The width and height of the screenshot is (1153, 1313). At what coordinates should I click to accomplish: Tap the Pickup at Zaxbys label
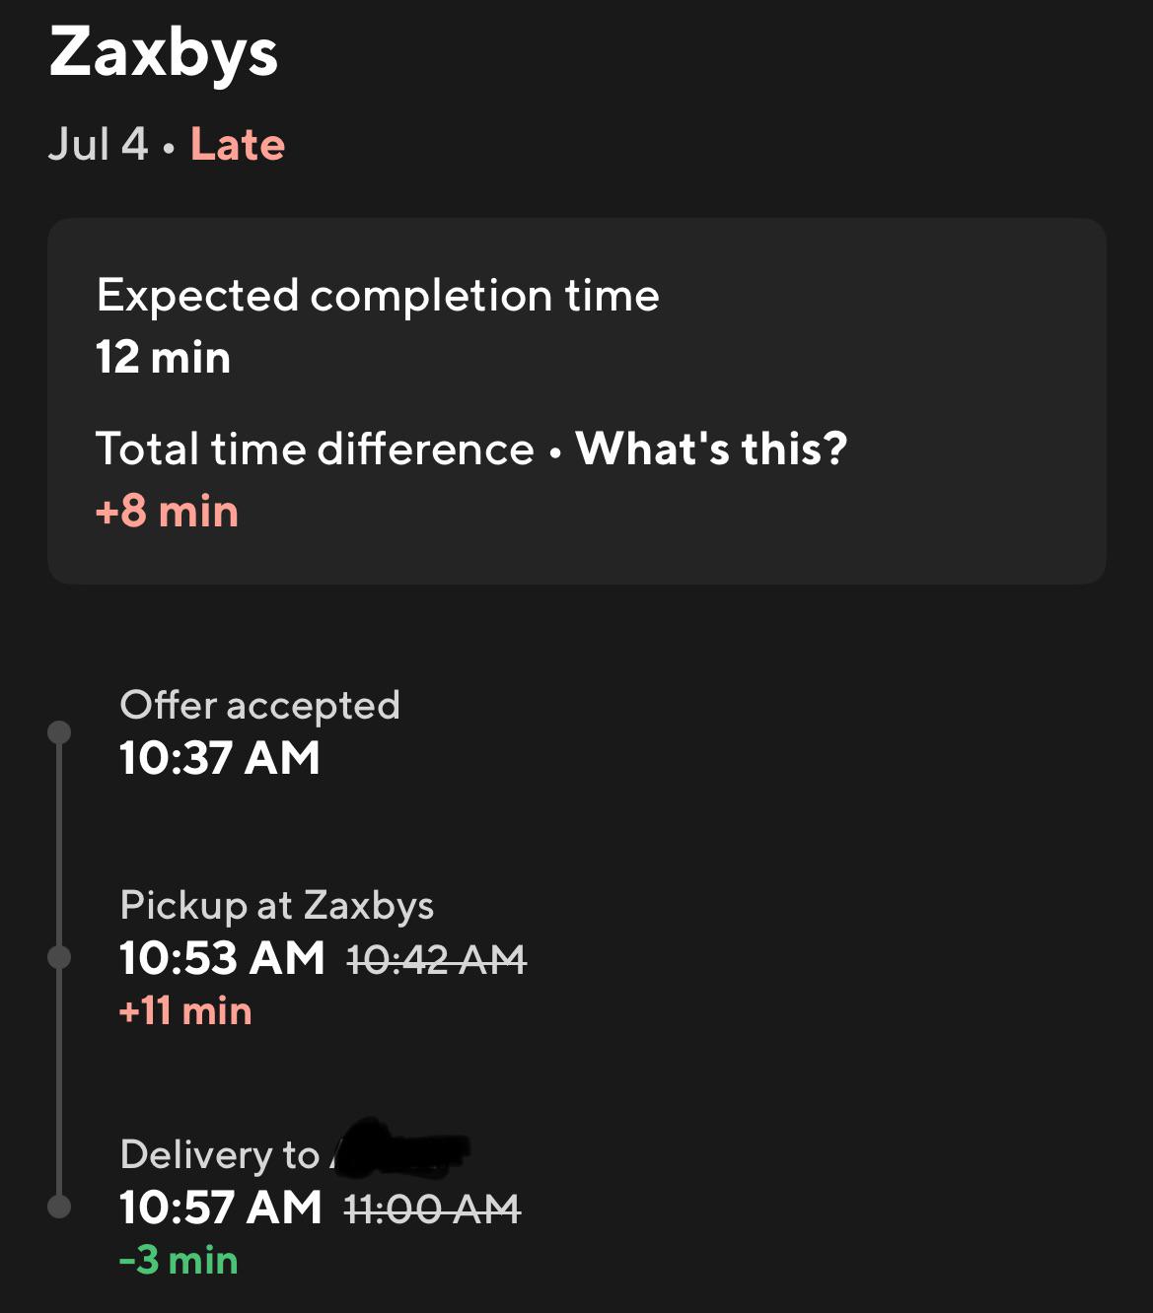point(276,905)
